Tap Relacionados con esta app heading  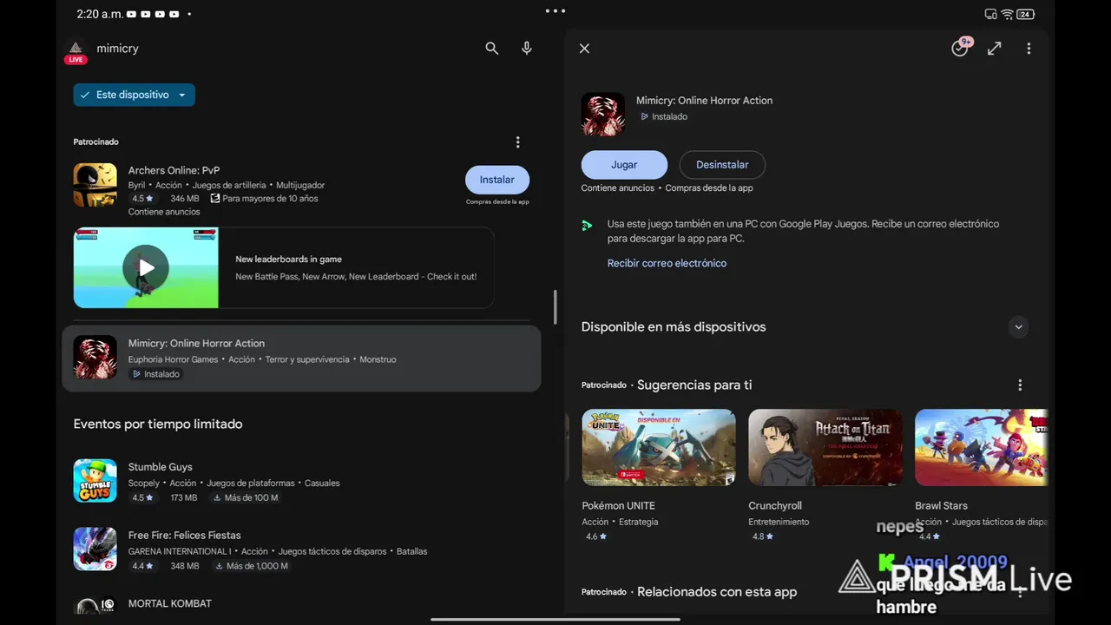pyautogui.click(x=717, y=592)
